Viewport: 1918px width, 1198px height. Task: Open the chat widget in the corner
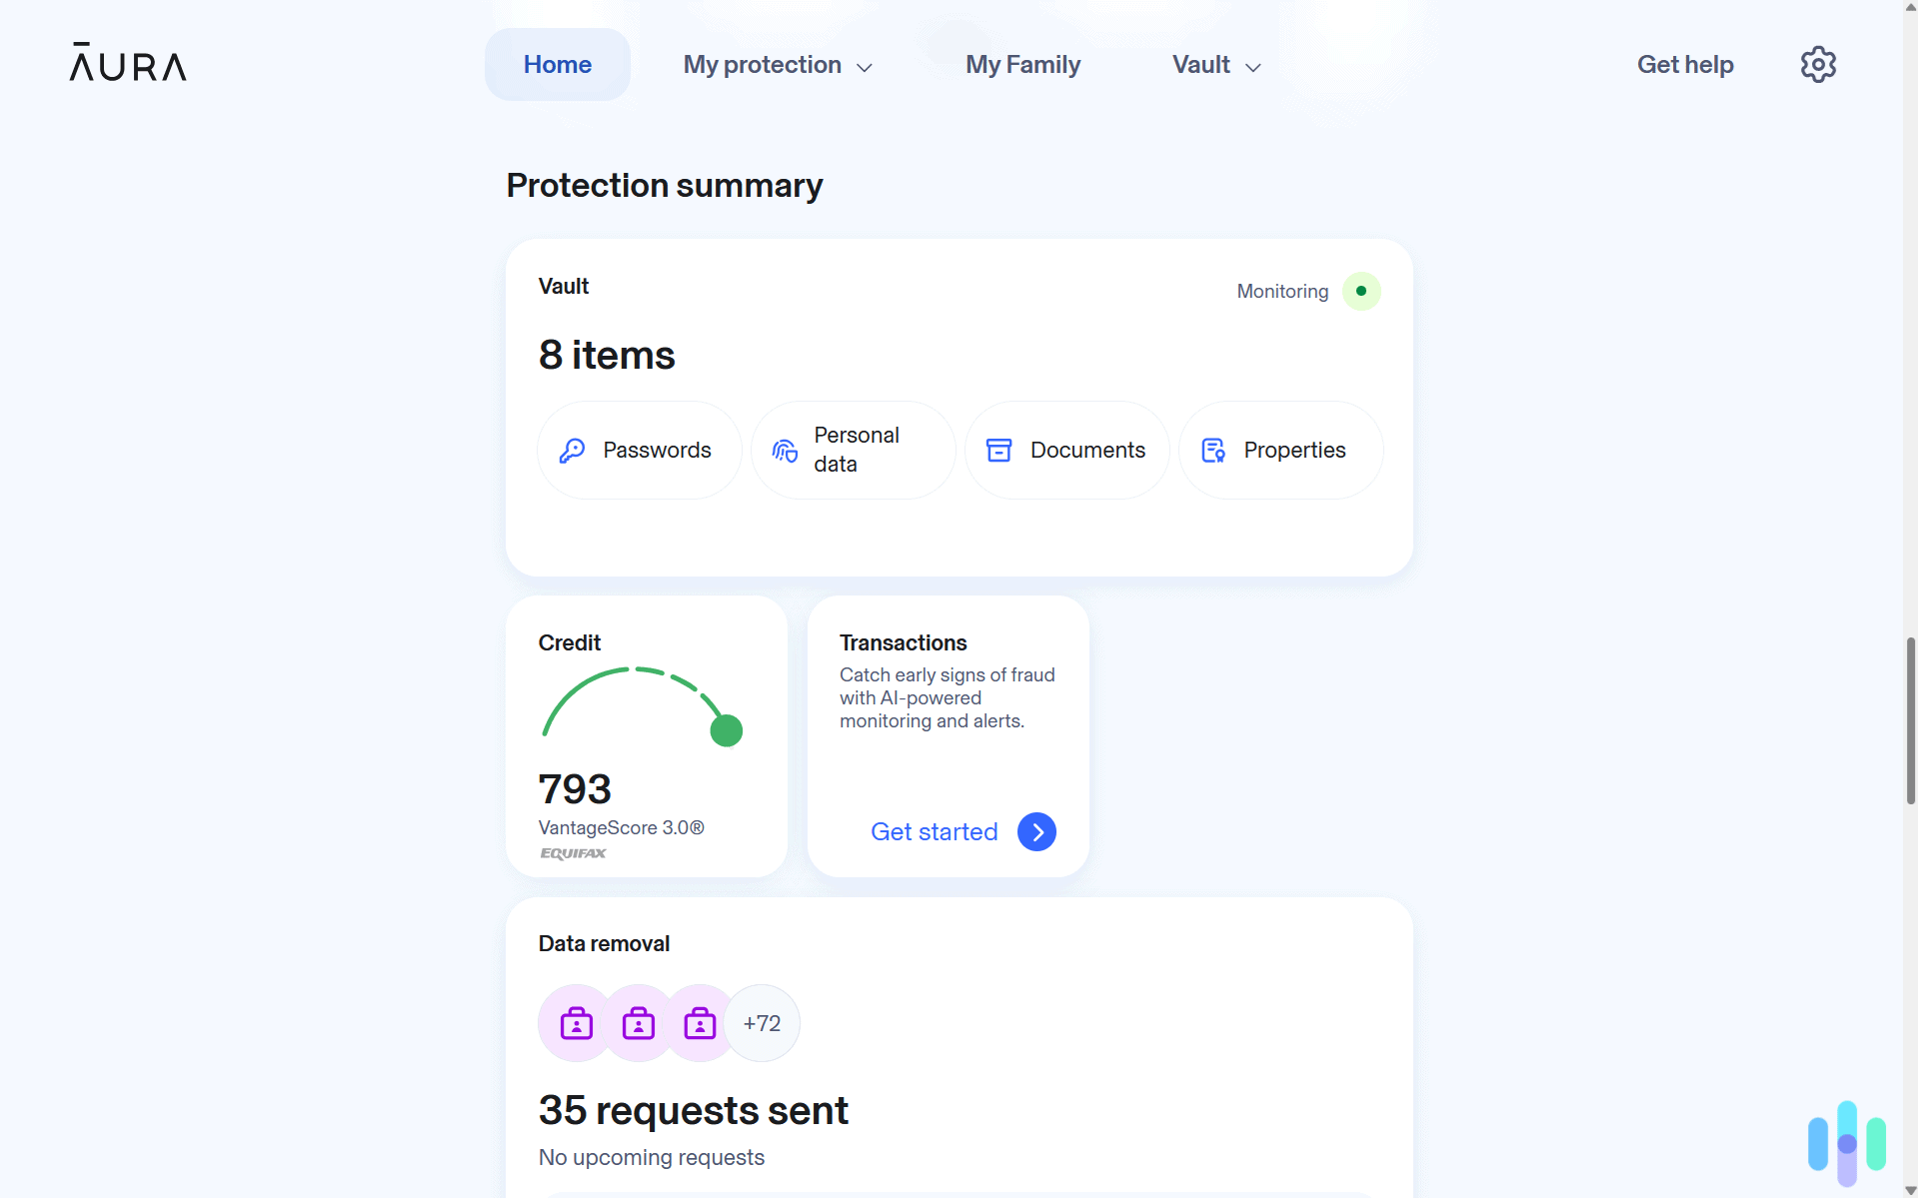(1845, 1141)
